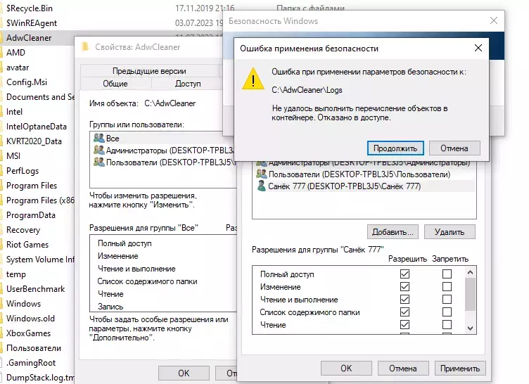Select IntelOptaneData folder in Explorer
The image size is (529, 384).
click(x=37, y=127)
